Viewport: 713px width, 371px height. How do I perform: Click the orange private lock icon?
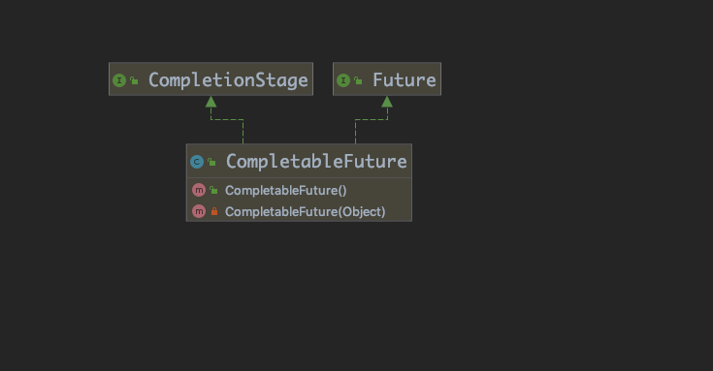click(214, 211)
